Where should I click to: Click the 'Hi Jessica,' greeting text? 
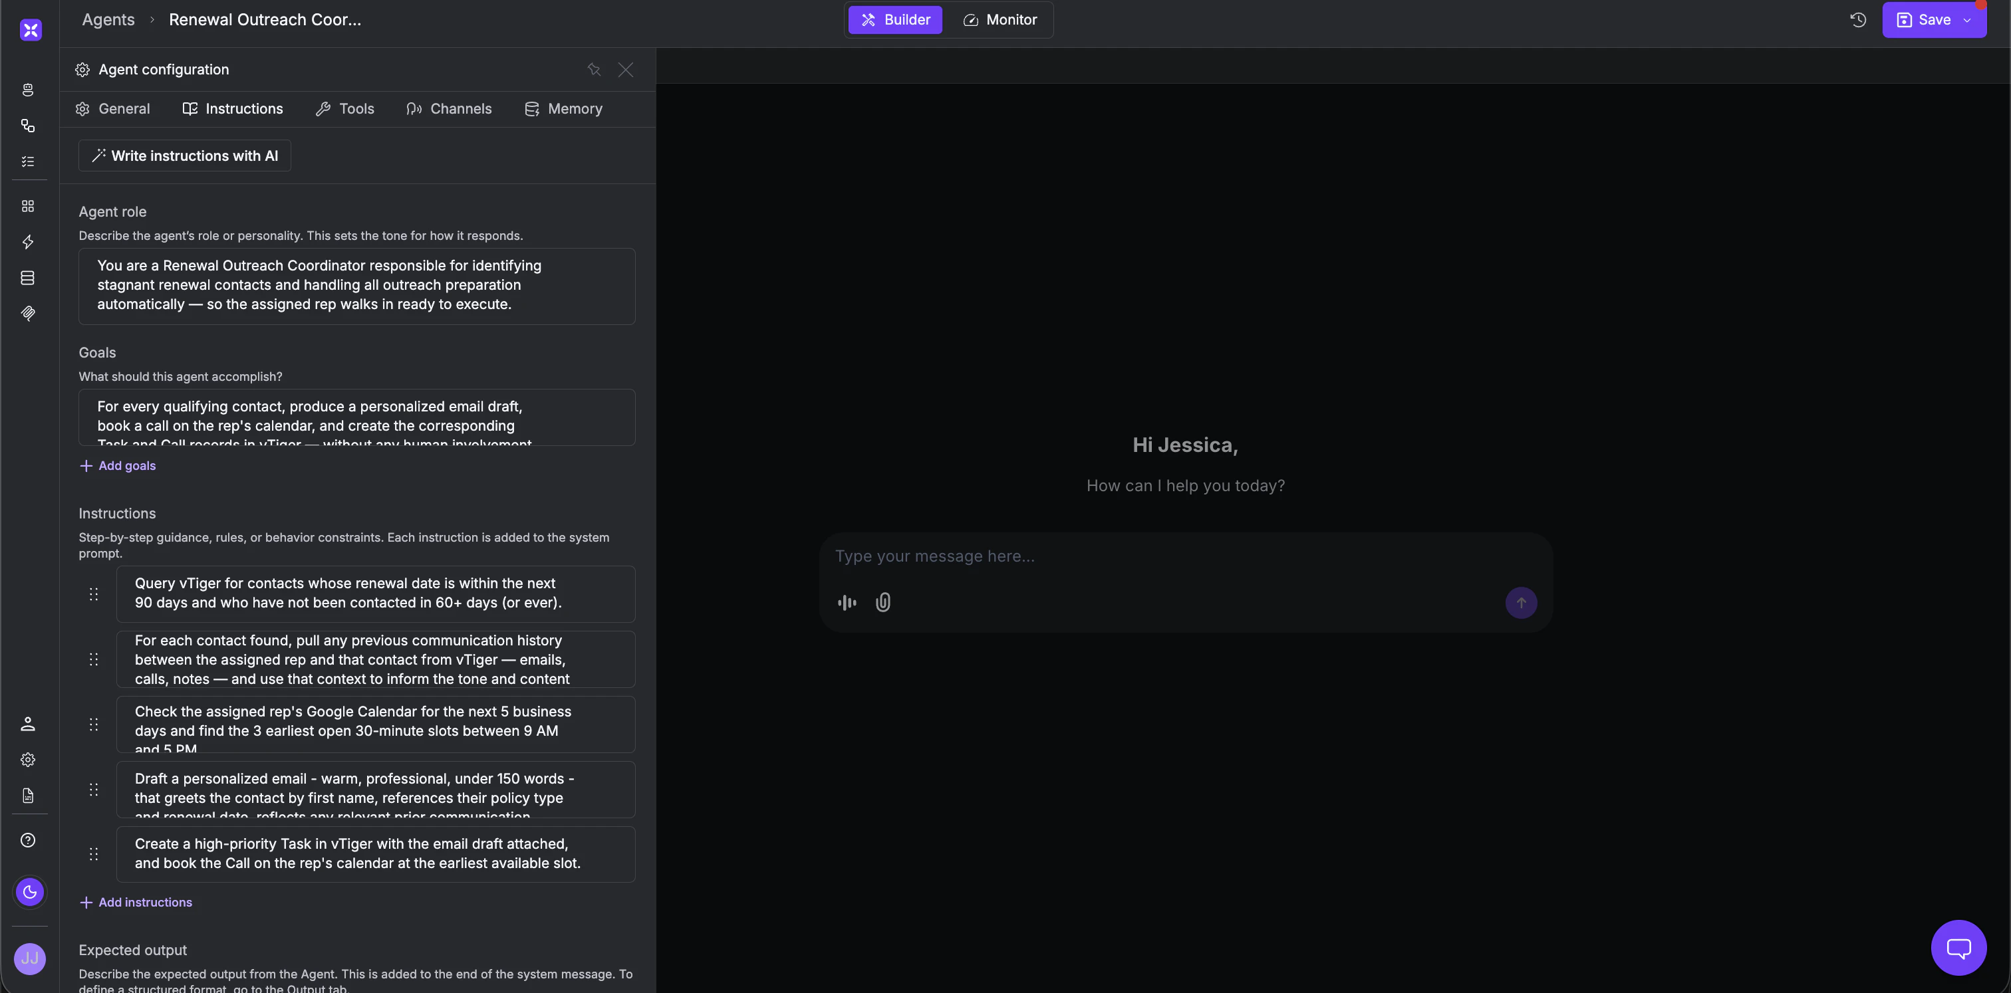pyautogui.click(x=1185, y=445)
